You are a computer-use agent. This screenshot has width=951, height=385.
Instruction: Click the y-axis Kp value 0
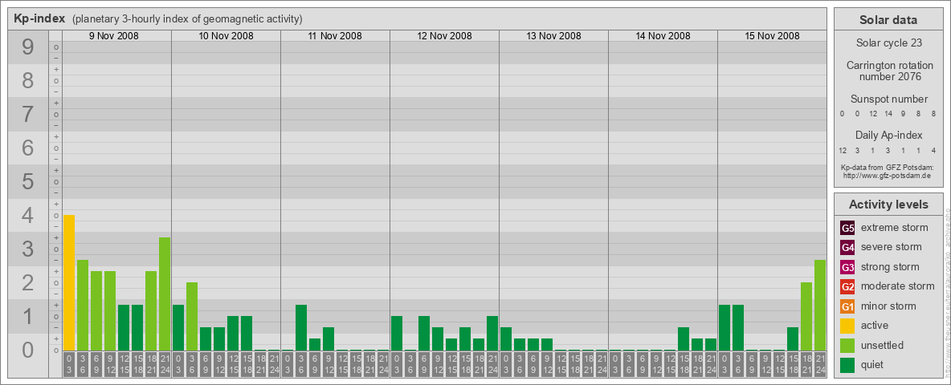click(28, 350)
